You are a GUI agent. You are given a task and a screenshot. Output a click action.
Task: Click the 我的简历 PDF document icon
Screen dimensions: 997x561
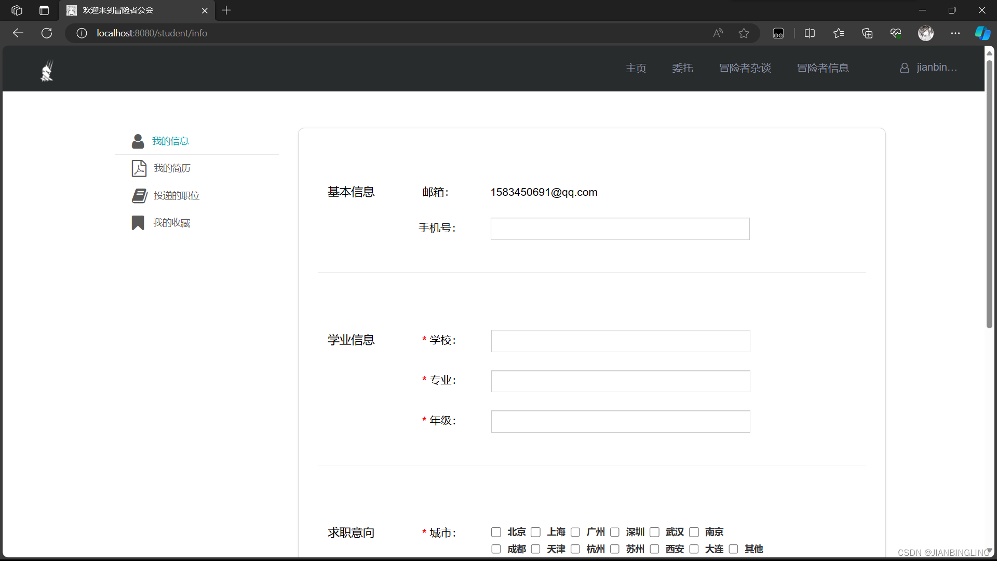139,168
